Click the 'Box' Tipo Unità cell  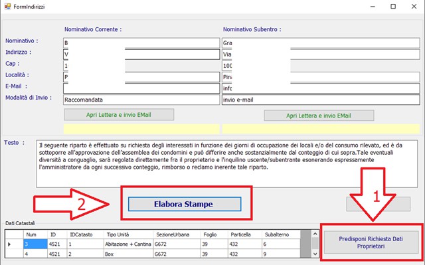point(128,254)
